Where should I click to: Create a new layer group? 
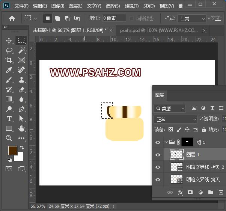(211, 192)
